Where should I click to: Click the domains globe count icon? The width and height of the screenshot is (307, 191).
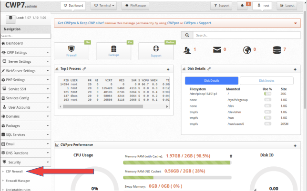pyautogui.click(x=247, y=50)
